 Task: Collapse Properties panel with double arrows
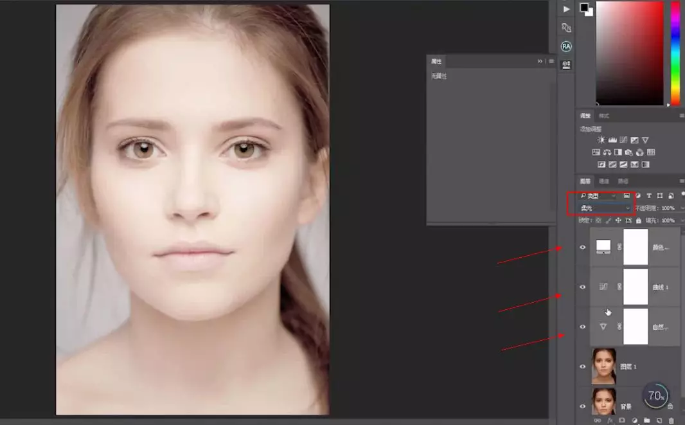point(540,61)
